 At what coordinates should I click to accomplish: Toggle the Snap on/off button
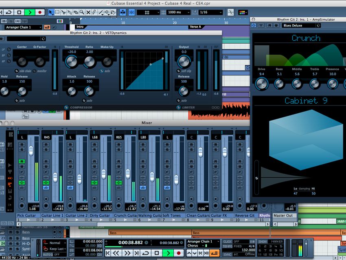(x=131, y=12)
